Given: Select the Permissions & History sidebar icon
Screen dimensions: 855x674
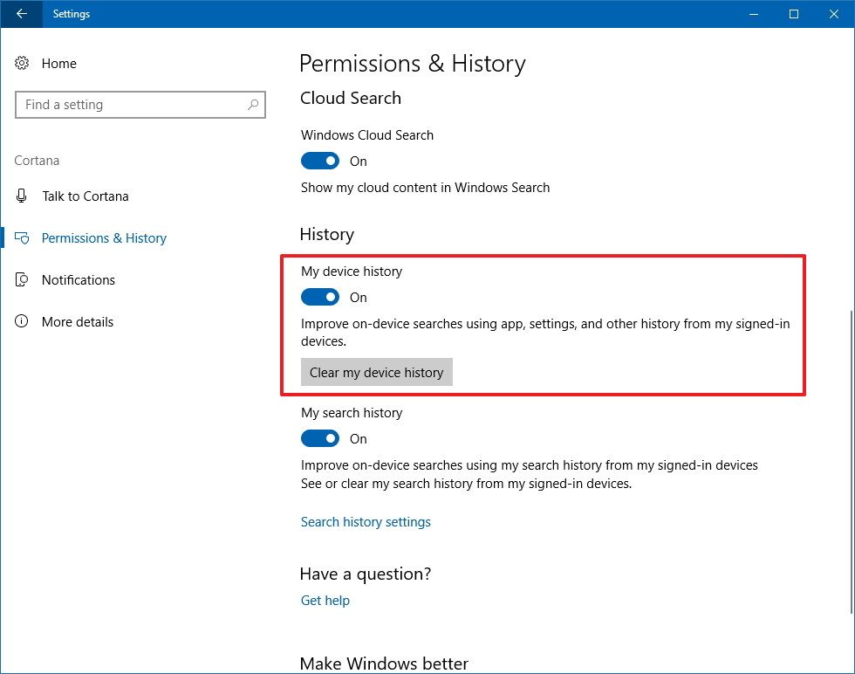Looking at the screenshot, I should tap(21, 237).
